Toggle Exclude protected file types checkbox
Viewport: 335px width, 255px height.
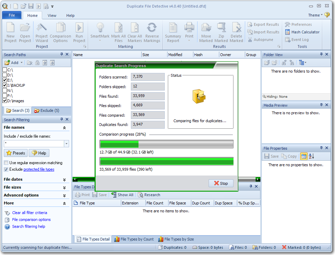pos(6,169)
